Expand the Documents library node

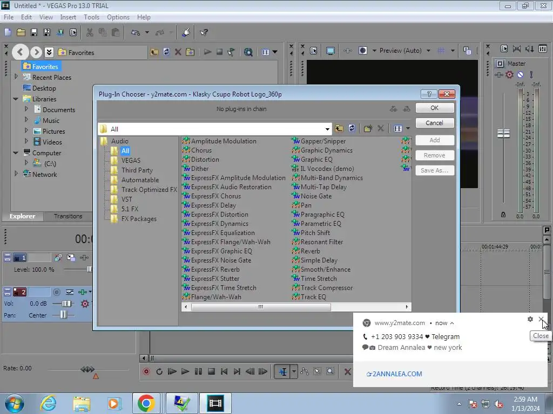[26, 109]
